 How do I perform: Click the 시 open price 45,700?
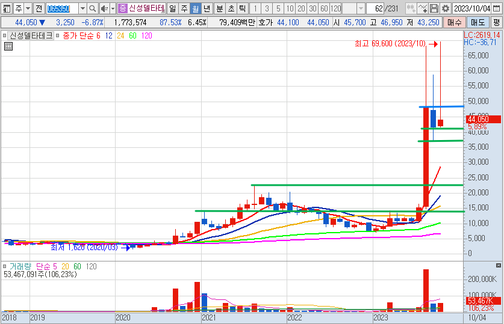tap(355, 22)
